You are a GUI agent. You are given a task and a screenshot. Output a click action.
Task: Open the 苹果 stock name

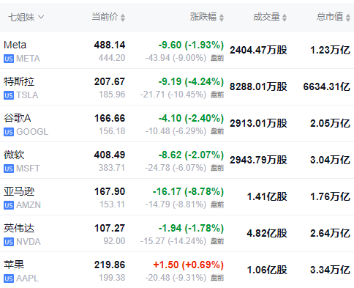pyautogui.click(x=14, y=265)
